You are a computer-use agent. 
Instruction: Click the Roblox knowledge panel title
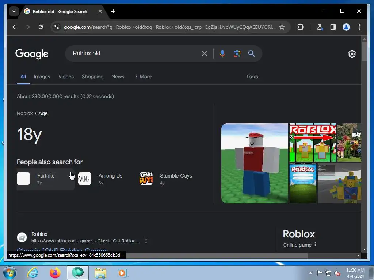click(299, 234)
